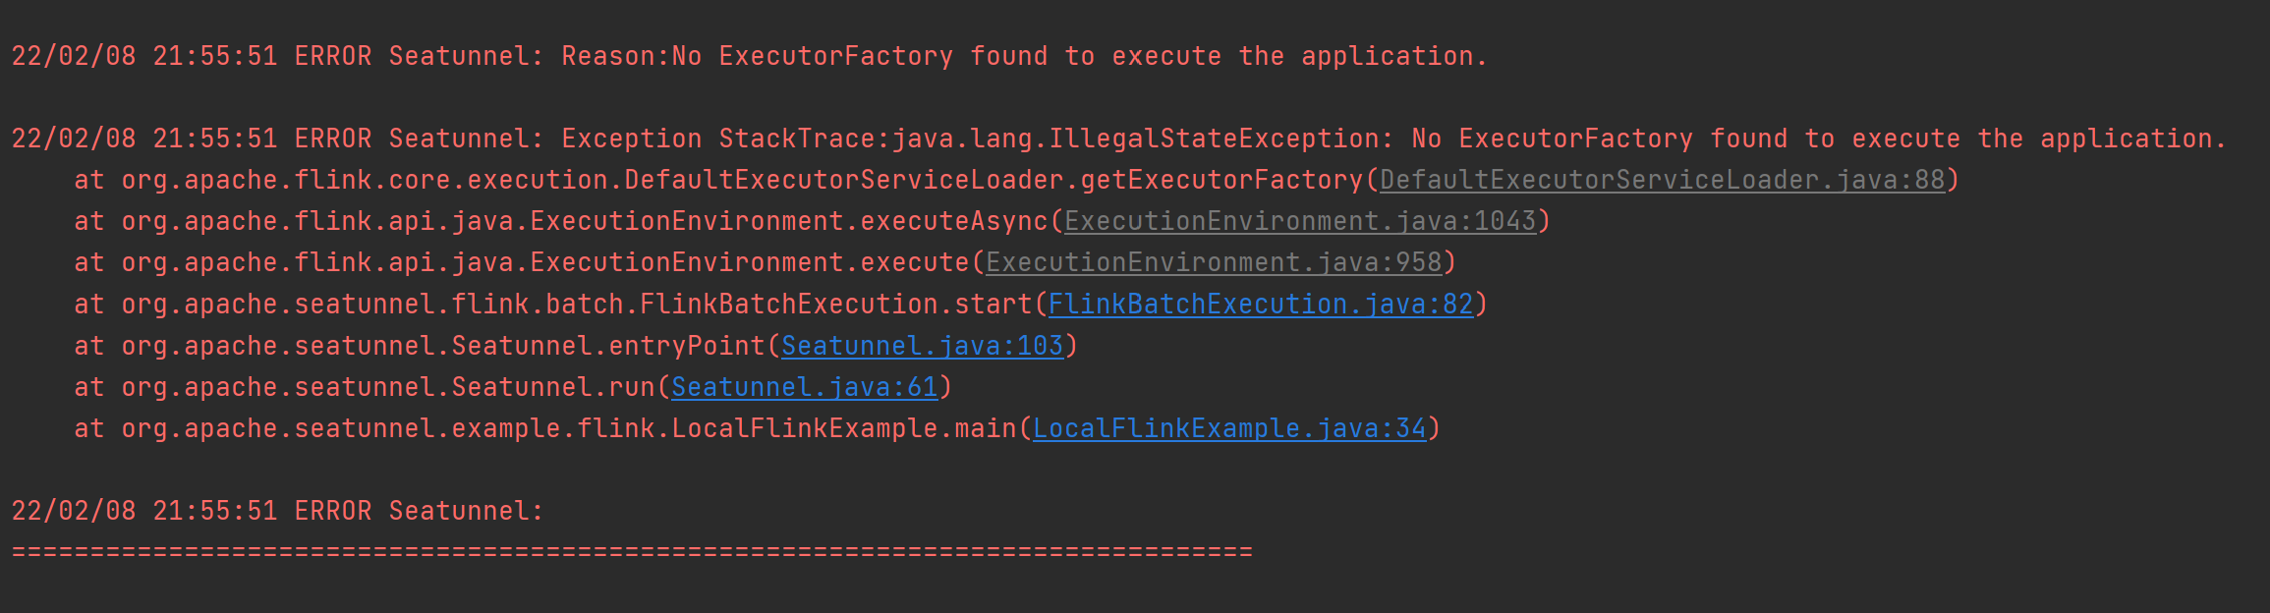Click 'Seatunnel.run' text in stack trace
The height and width of the screenshot is (613, 2270).
[553, 387]
